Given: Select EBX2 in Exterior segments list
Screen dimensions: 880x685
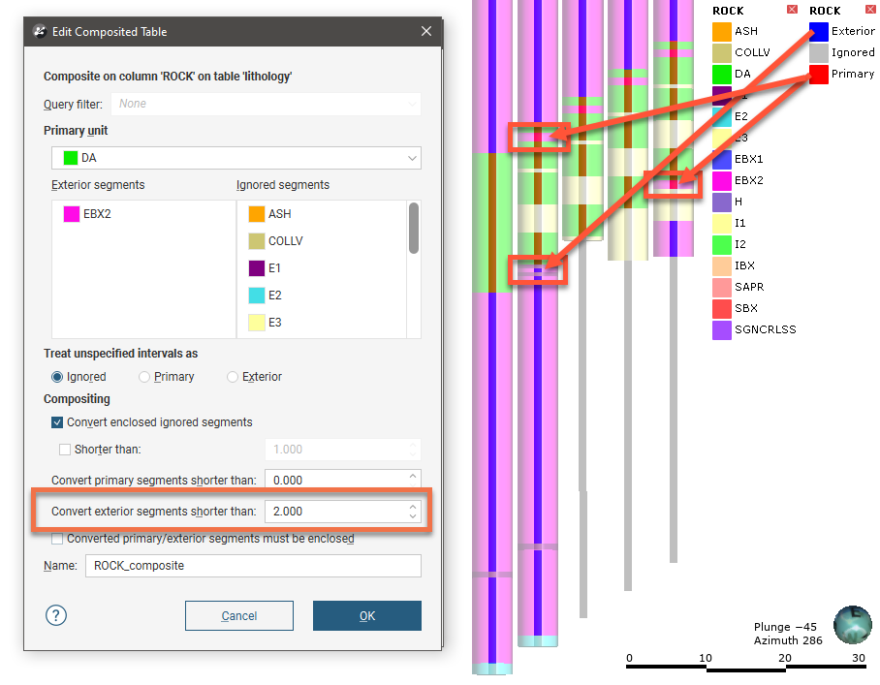Looking at the screenshot, I should [x=97, y=214].
